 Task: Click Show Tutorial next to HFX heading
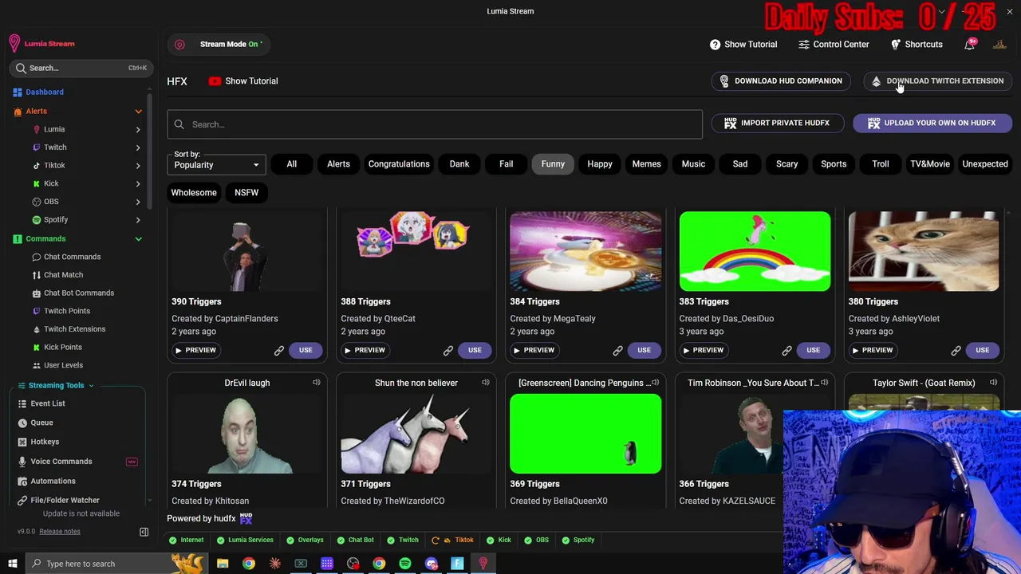pos(243,81)
